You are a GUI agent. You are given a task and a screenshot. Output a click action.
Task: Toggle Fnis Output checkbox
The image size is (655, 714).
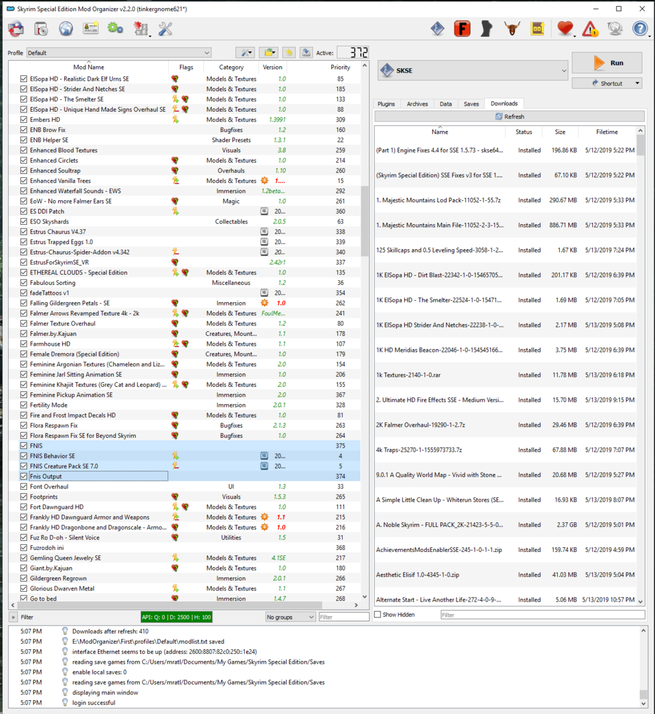[24, 476]
